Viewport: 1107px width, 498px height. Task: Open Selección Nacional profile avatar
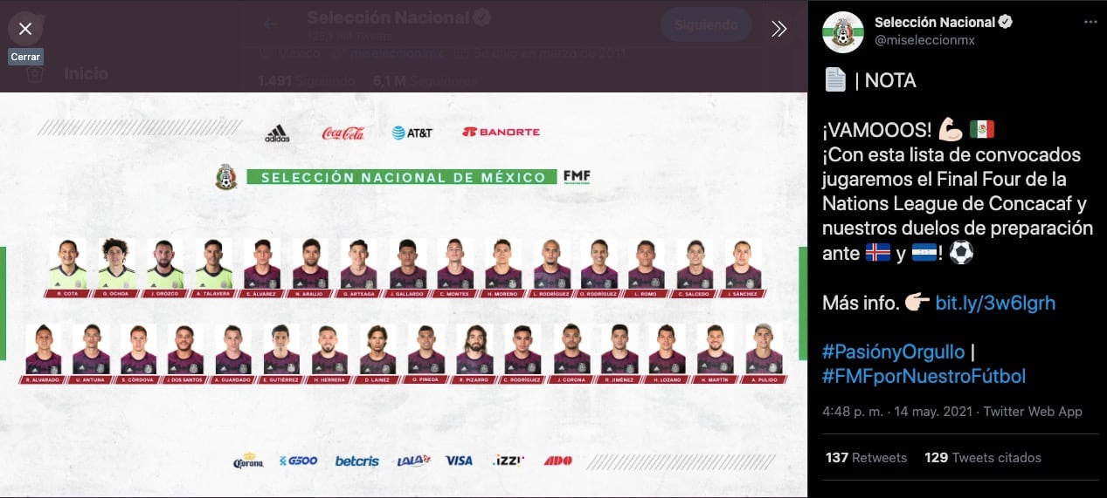[842, 32]
